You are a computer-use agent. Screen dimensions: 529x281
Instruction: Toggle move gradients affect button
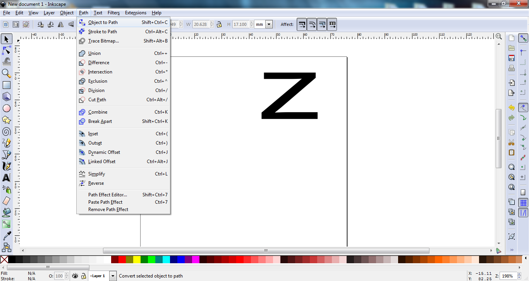[x=322, y=24]
